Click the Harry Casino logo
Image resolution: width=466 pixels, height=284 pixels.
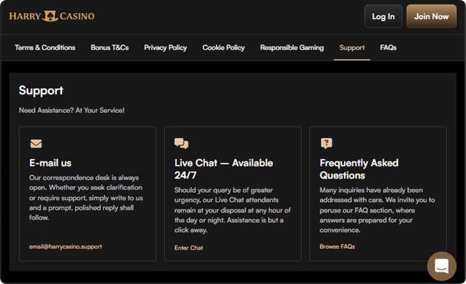(52, 16)
